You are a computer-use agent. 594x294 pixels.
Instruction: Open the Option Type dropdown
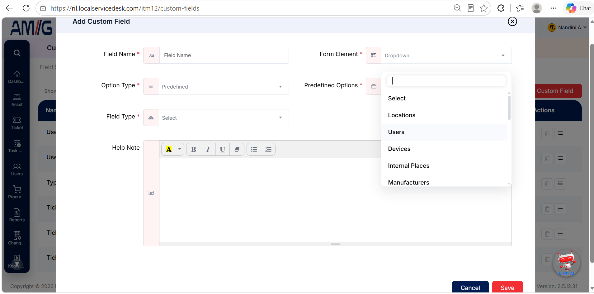coord(223,86)
